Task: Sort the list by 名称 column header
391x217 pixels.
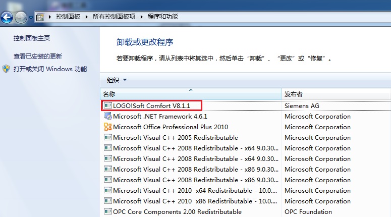Action: click(191, 94)
